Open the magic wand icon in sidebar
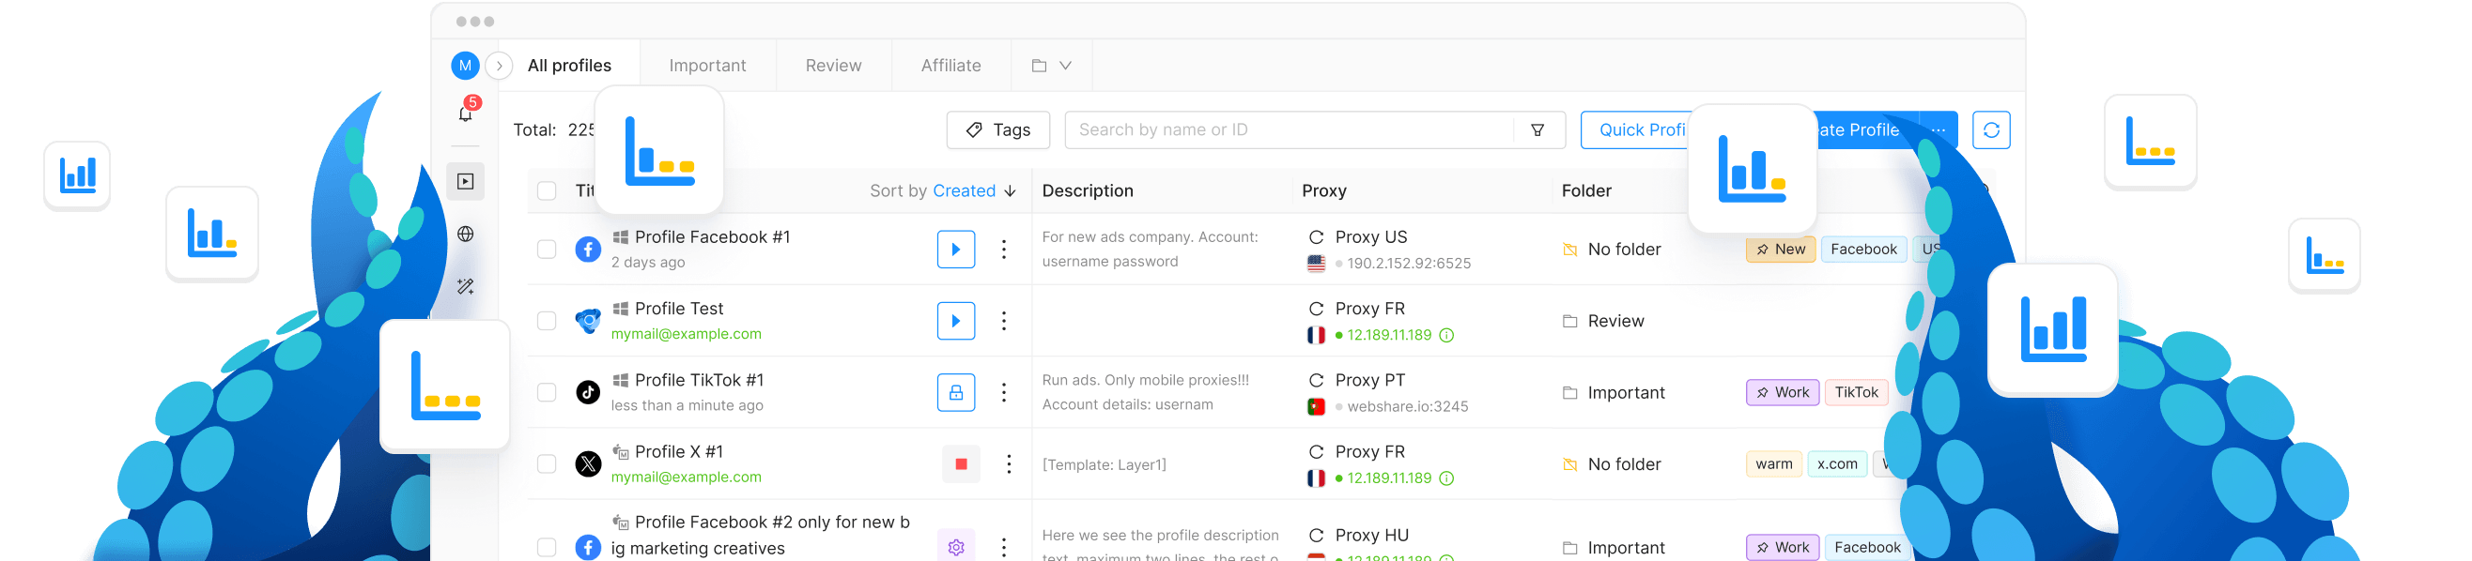Viewport: 2472px width, 561px height. [x=466, y=286]
